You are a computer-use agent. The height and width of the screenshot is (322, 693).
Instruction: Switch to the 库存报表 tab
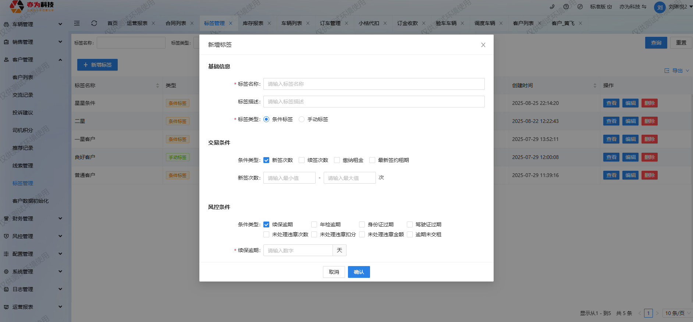coord(253,23)
